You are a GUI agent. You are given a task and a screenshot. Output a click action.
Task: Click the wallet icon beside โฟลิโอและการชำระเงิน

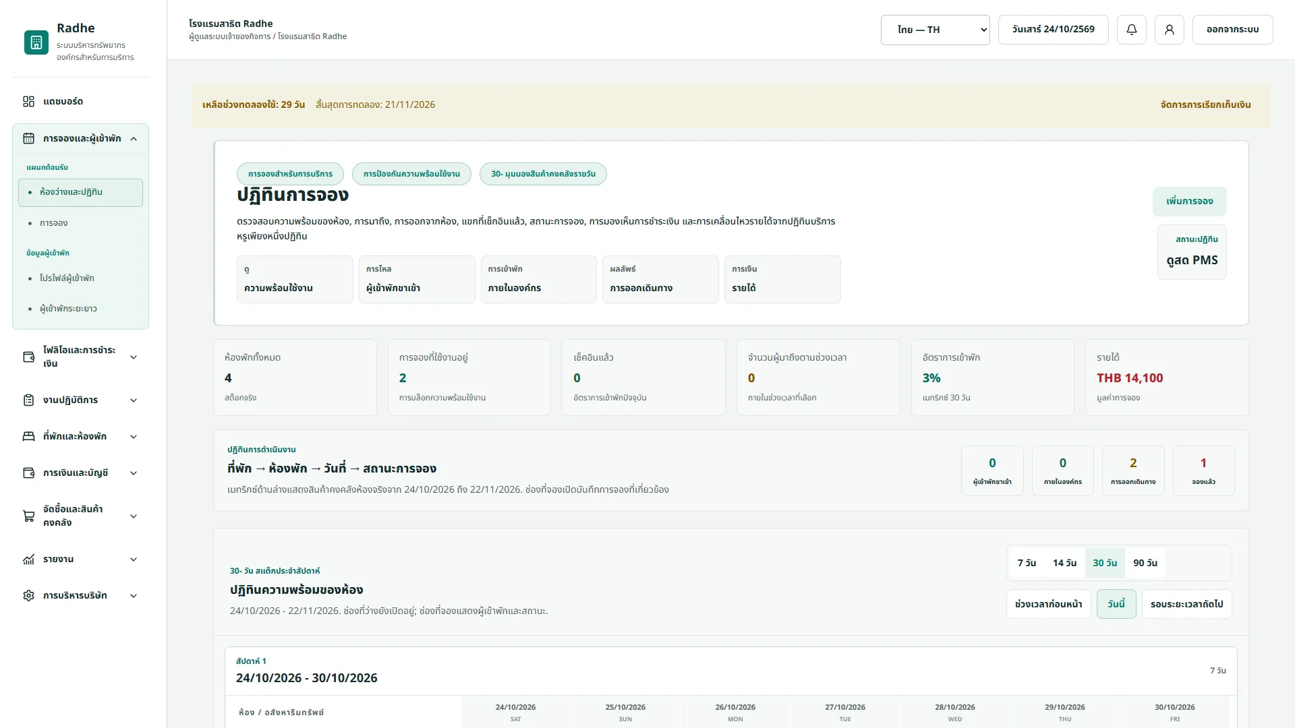pyautogui.click(x=28, y=357)
